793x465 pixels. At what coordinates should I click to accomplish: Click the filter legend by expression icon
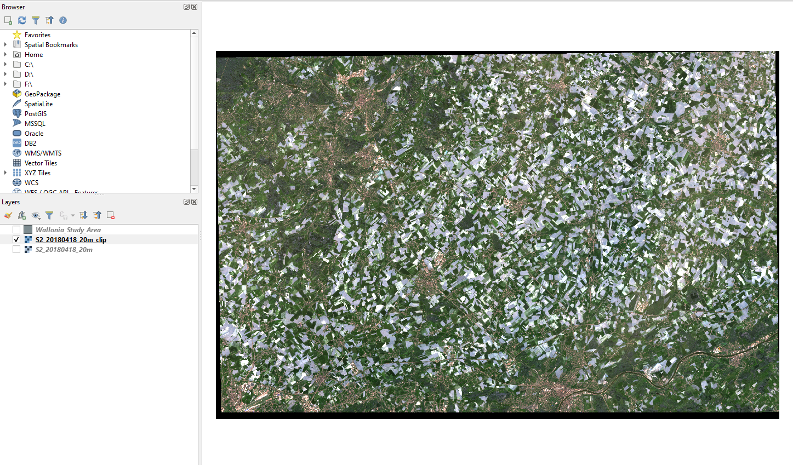(x=64, y=215)
